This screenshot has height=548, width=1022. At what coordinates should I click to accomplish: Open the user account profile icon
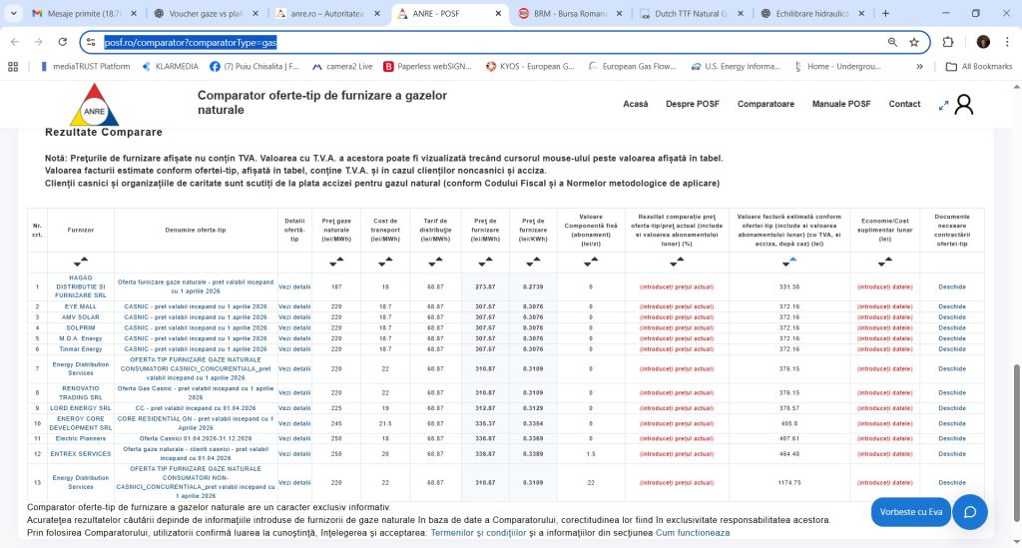coord(963,105)
